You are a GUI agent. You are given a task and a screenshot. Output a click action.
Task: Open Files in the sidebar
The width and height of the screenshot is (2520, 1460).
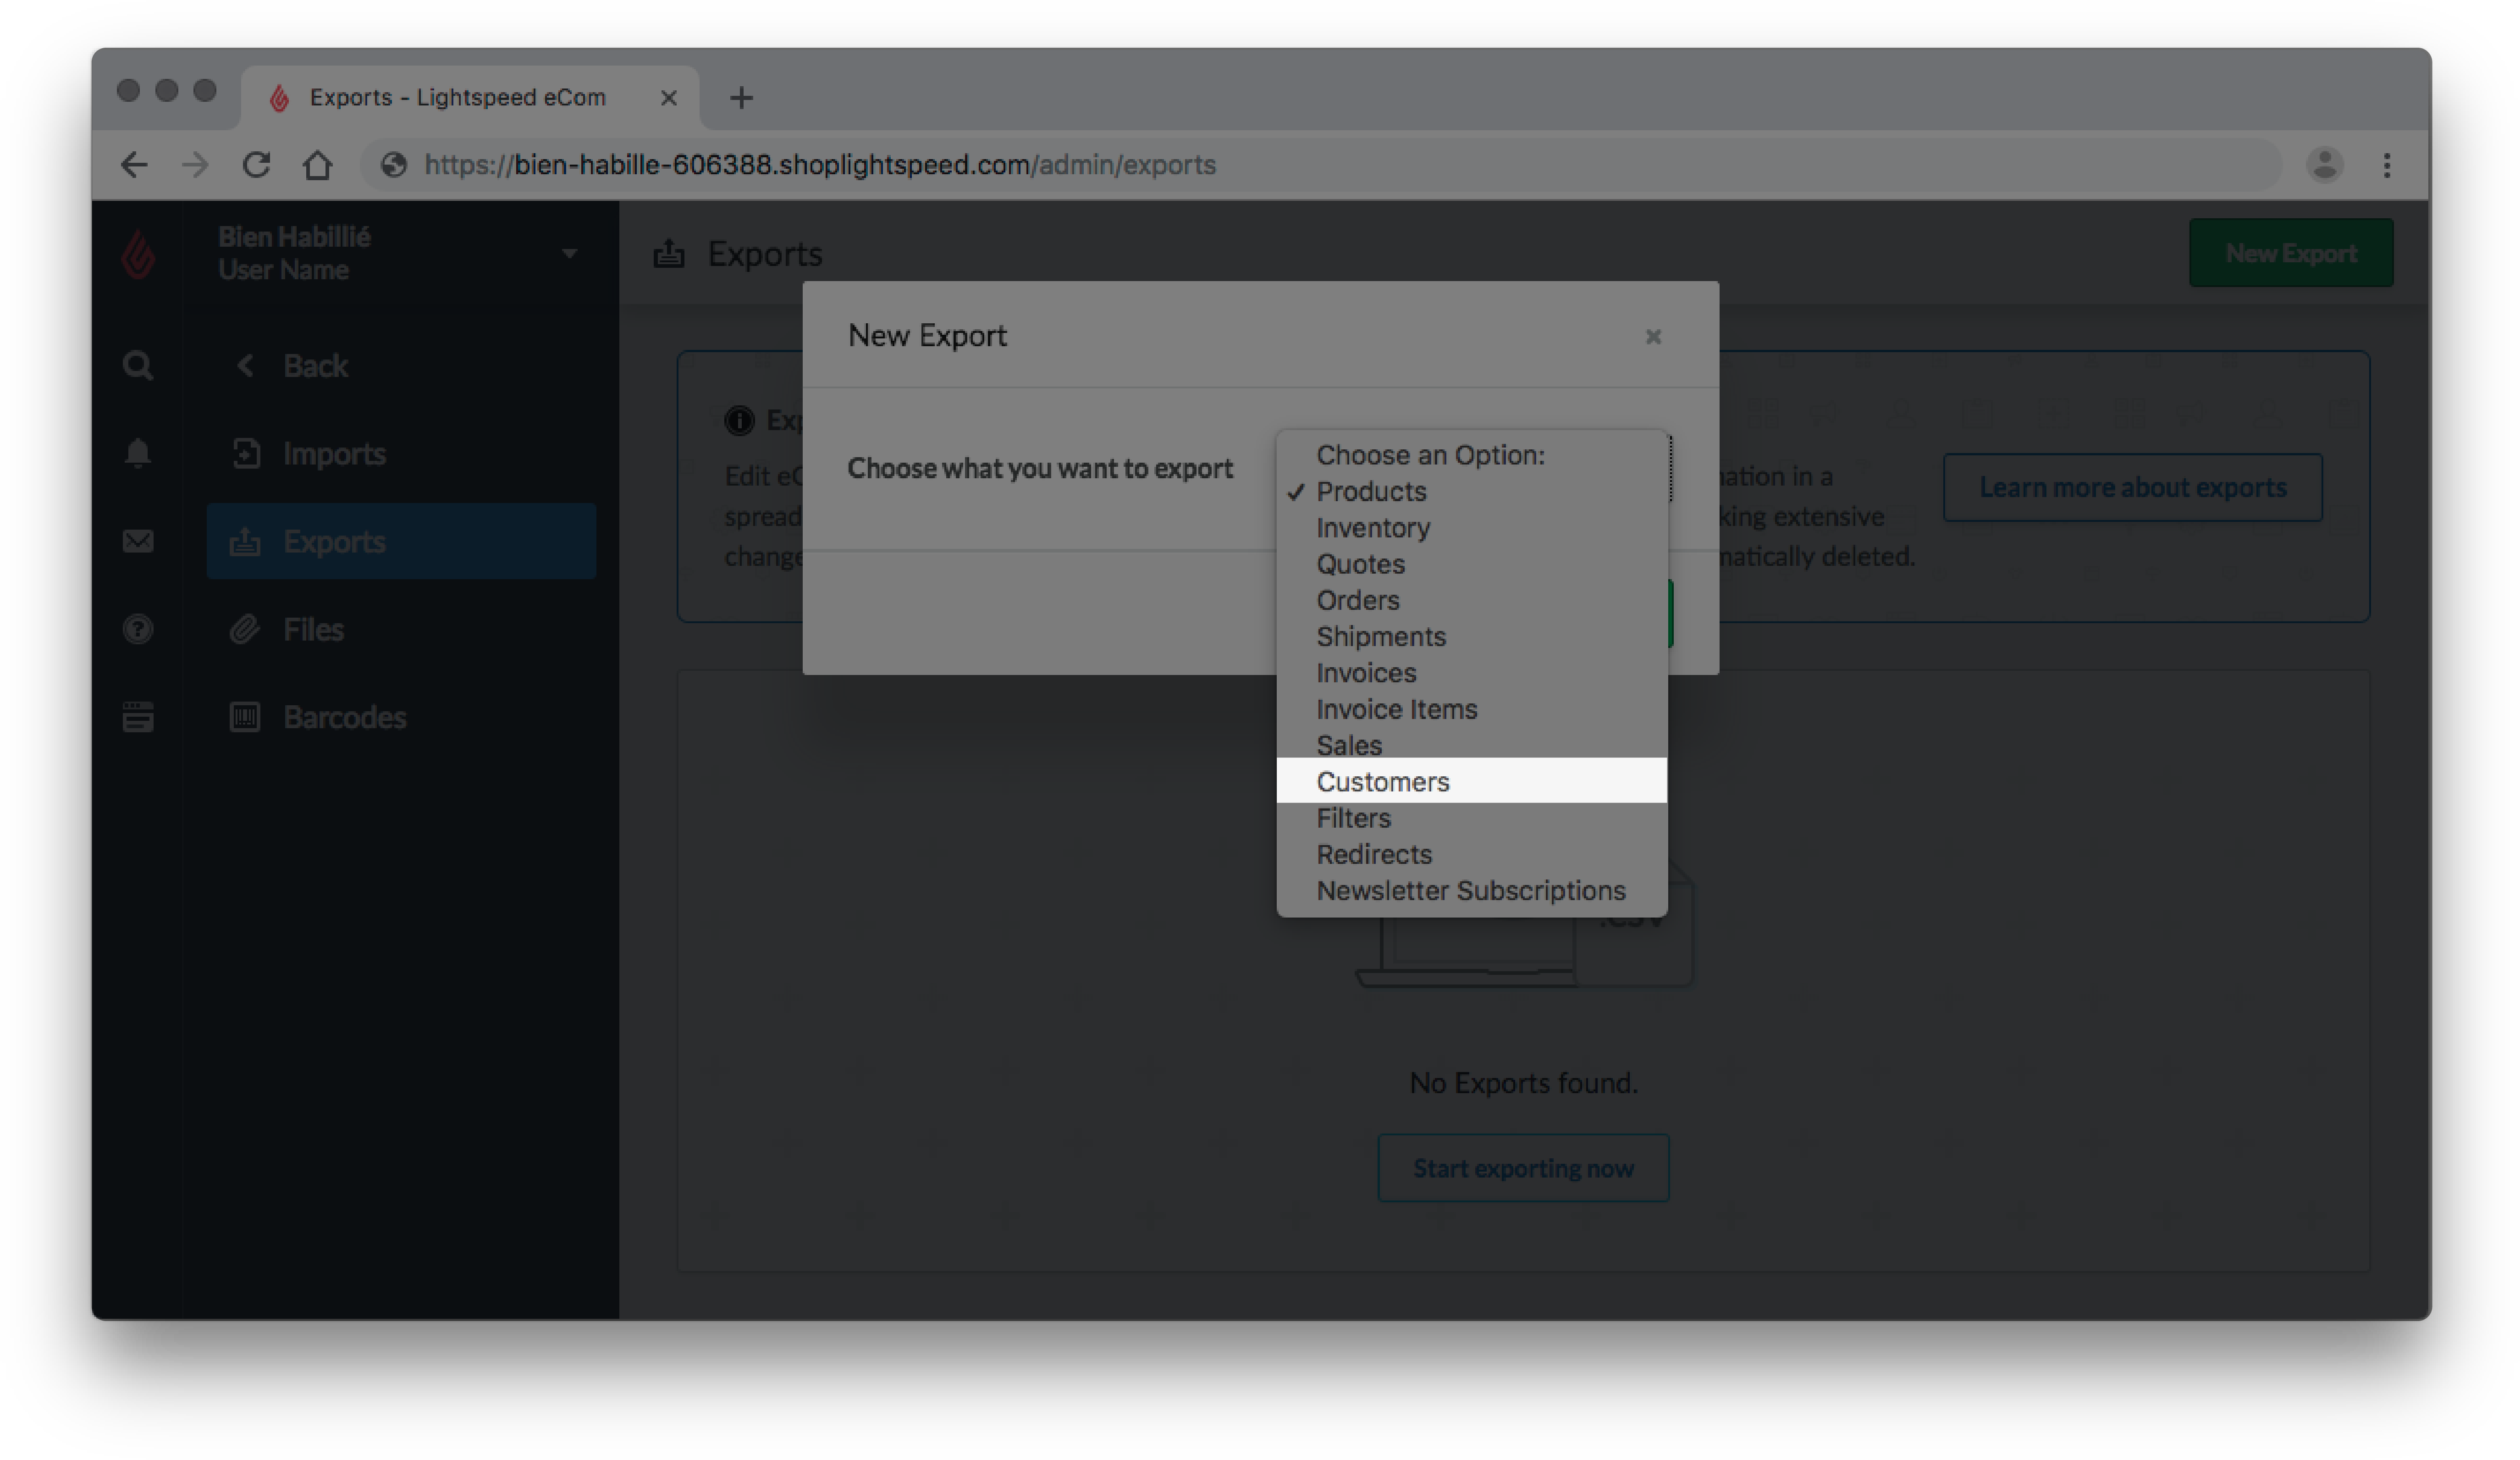pos(401,630)
